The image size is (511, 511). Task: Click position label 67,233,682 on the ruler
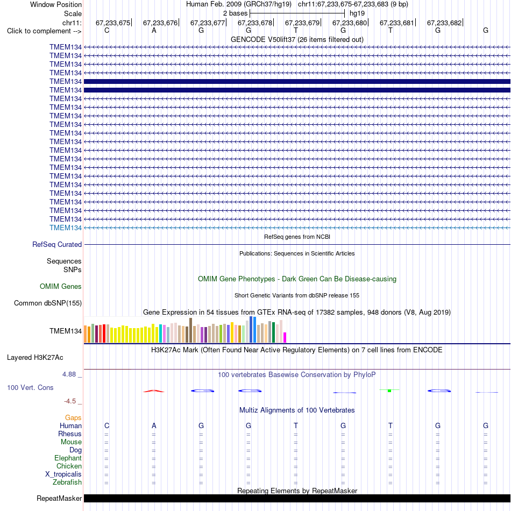pyautogui.click(x=444, y=23)
